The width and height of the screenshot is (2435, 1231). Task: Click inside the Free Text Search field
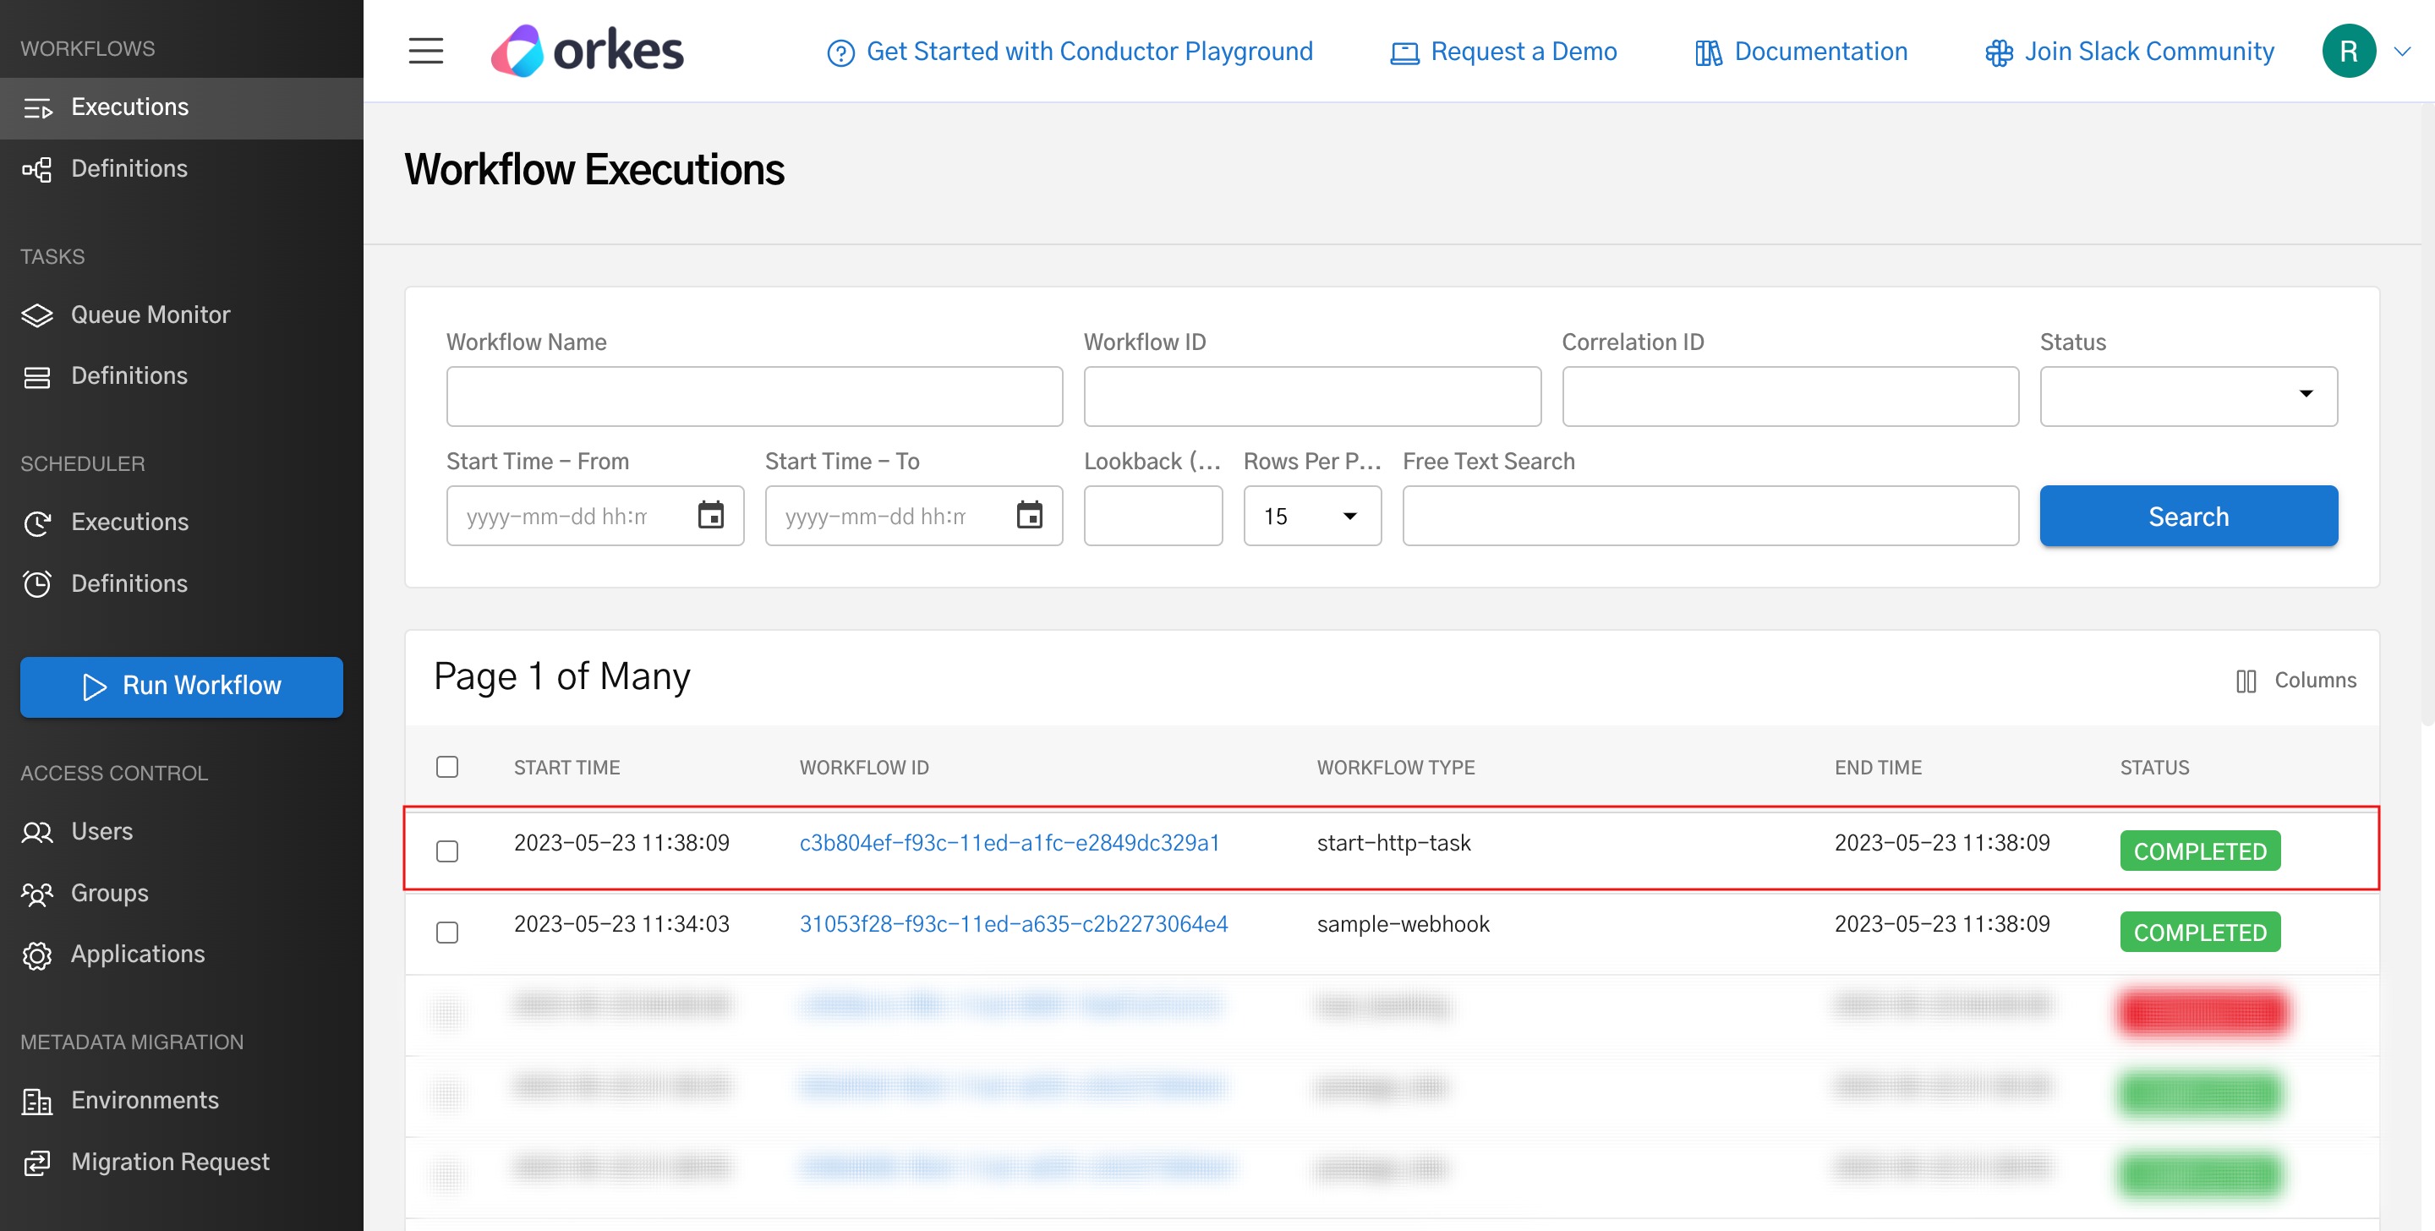(1709, 515)
